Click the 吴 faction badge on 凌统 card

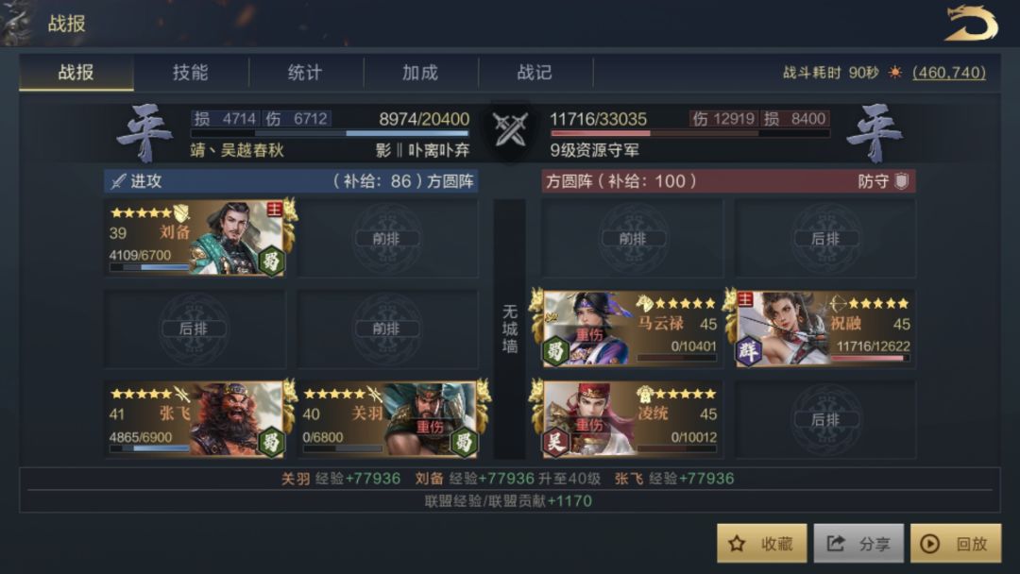[556, 442]
